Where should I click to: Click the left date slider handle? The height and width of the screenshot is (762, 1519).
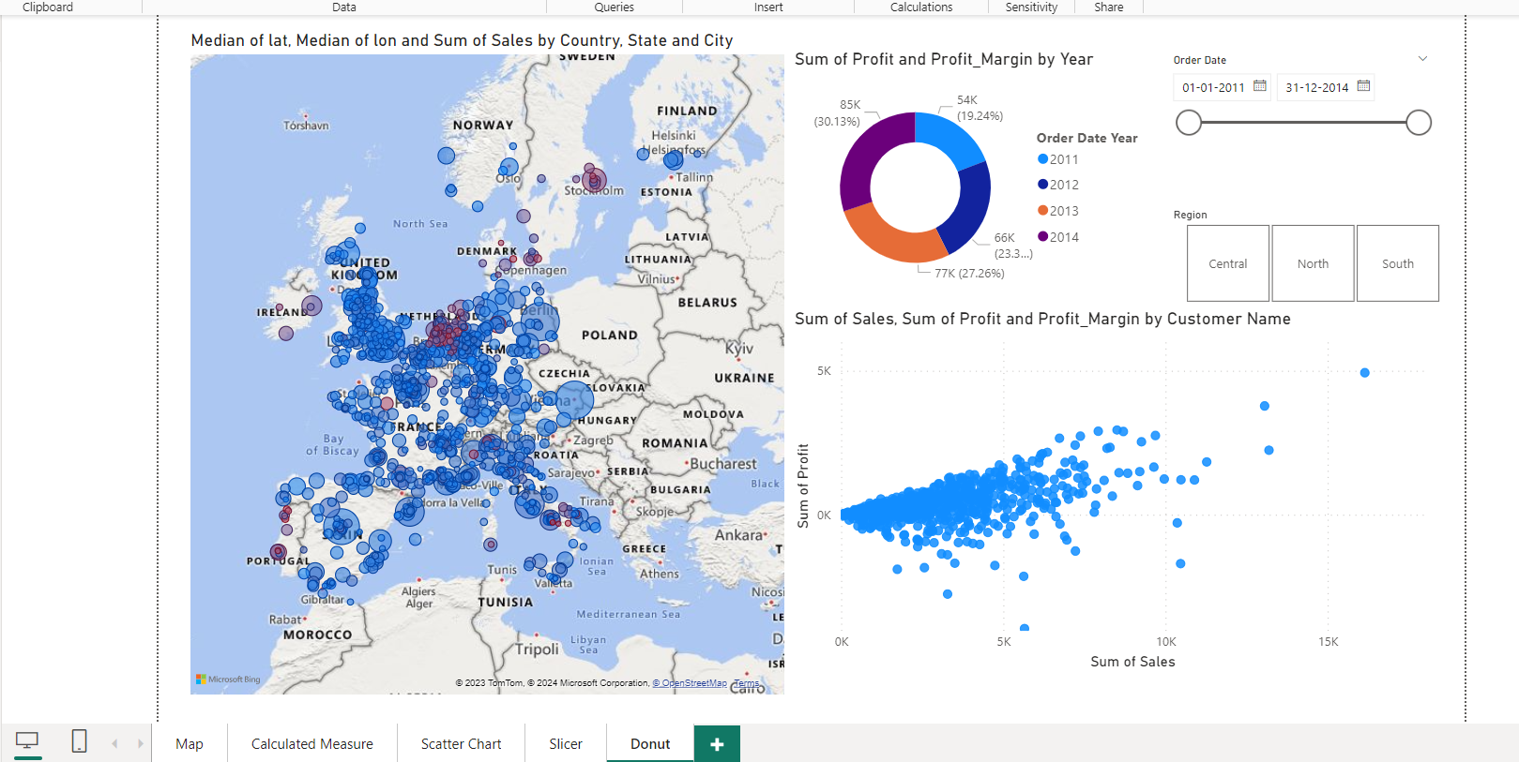(x=1189, y=123)
